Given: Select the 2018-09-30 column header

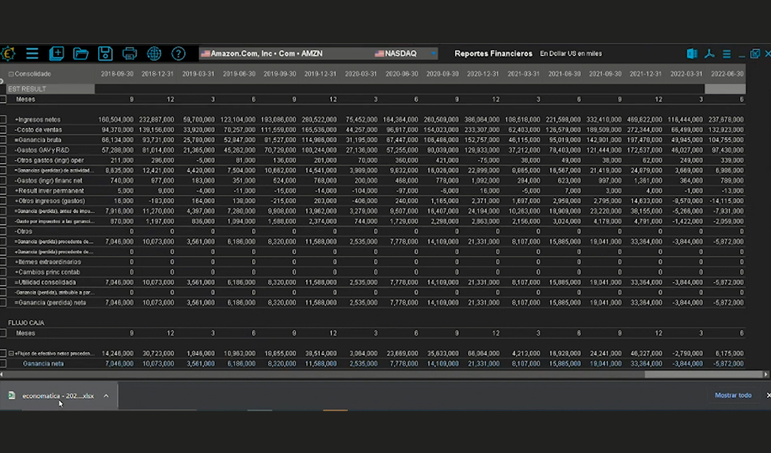Looking at the screenshot, I should [x=117, y=74].
